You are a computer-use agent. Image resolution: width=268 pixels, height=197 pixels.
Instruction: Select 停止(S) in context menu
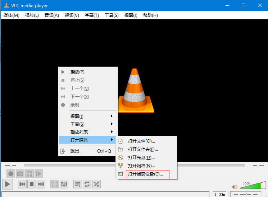coord(88,80)
